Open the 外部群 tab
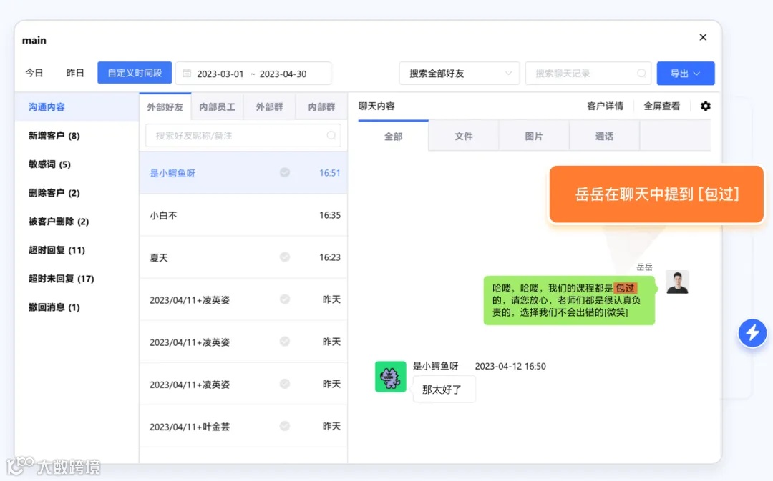This screenshot has width=773, height=481. [270, 106]
